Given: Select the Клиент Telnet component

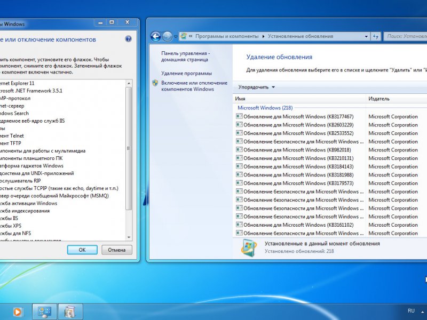Looking at the screenshot, I should (12, 136).
